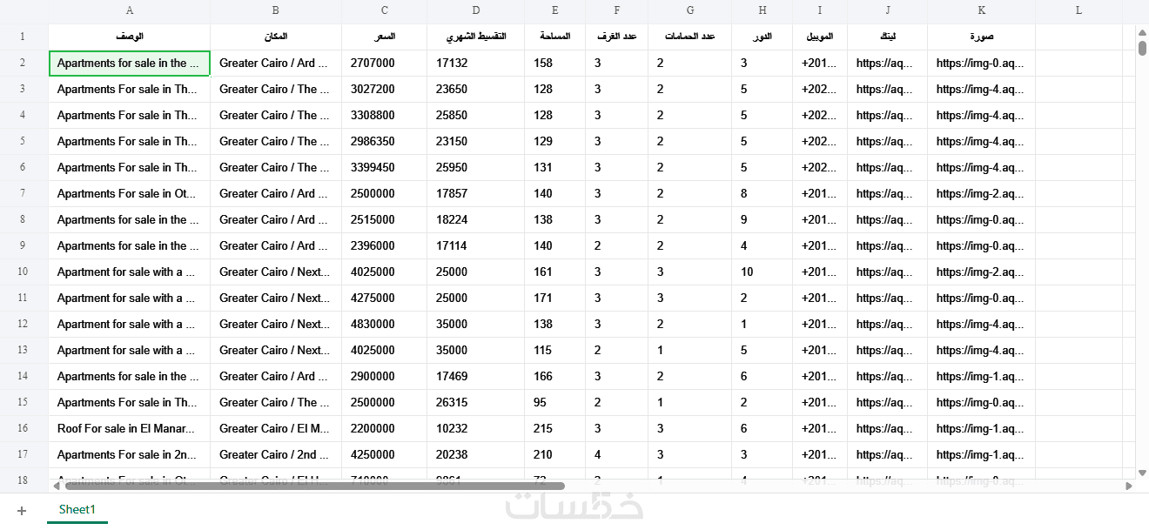
Task: Click the vertical scrollbar up arrow
Action: 1142,32
